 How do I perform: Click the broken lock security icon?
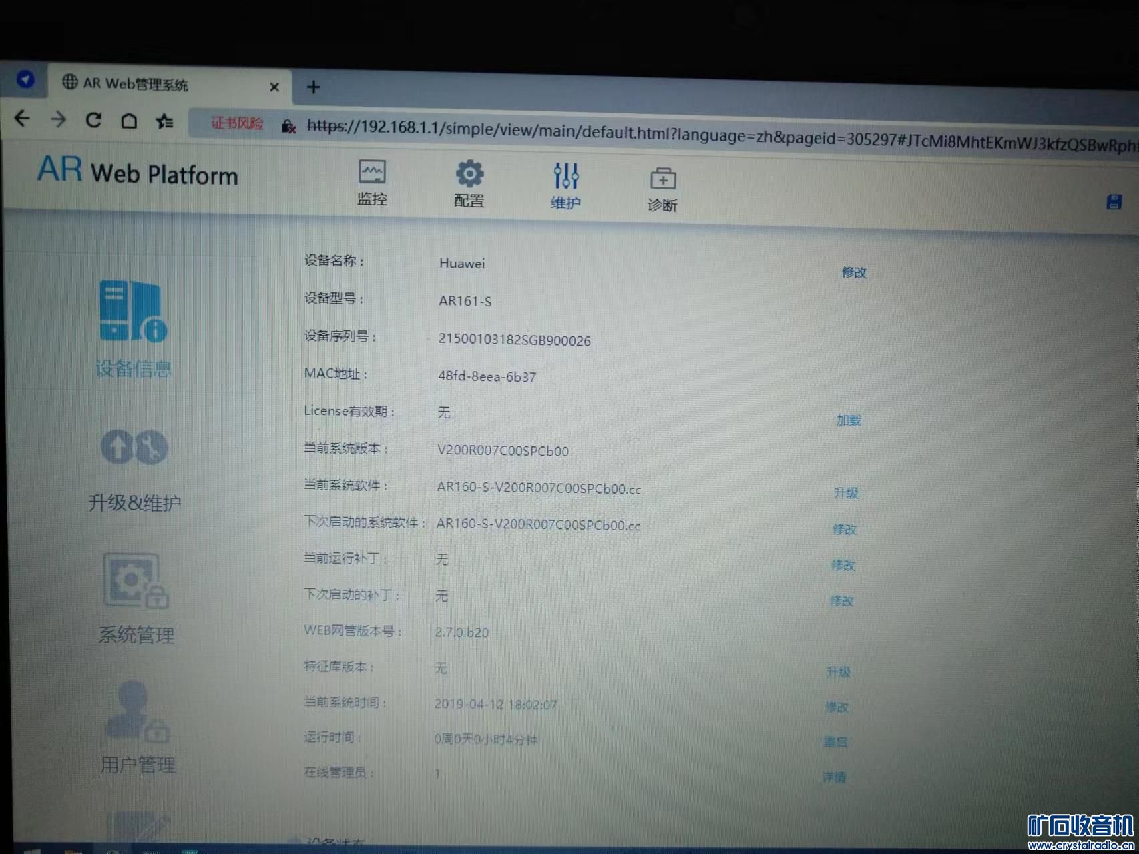point(288,126)
